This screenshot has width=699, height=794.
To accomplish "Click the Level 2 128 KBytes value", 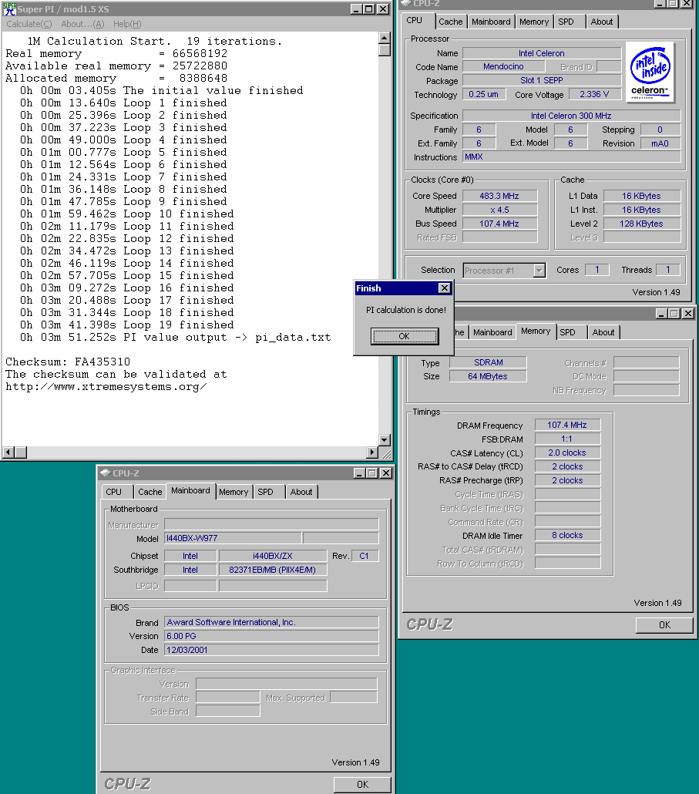I will (x=642, y=224).
